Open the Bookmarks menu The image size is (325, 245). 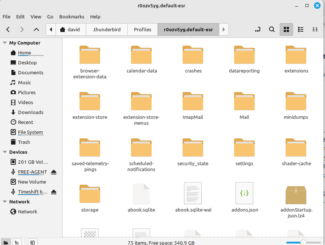click(71, 17)
